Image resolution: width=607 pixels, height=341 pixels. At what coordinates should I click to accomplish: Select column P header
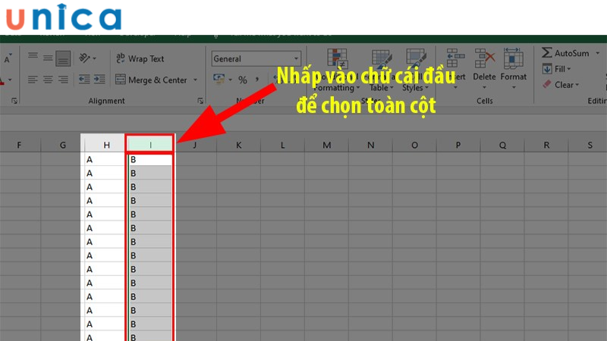tap(458, 145)
